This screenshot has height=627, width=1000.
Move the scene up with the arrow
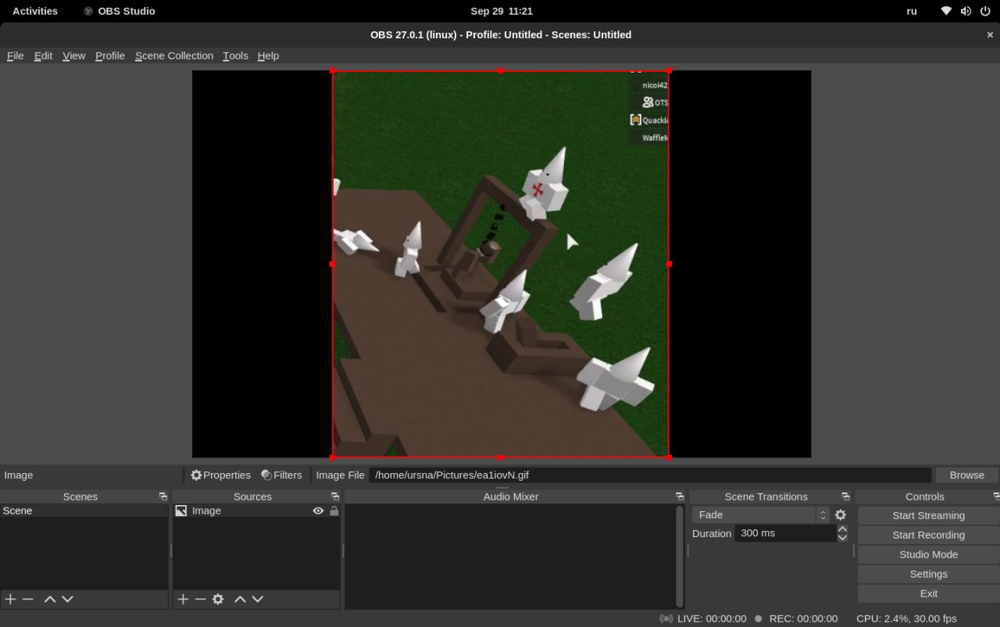[x=50, y=599]
